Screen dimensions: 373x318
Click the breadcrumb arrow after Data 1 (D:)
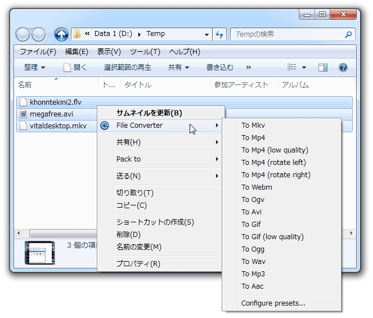(140, 35)
